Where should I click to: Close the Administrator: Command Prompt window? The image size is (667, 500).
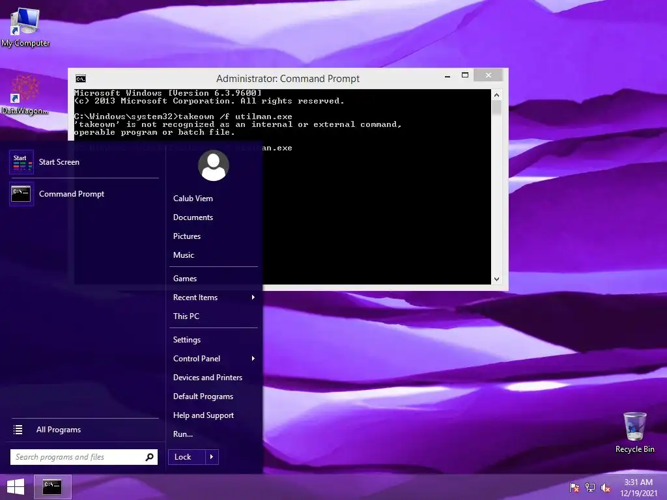pyautogui.click(x=489, y=76)
